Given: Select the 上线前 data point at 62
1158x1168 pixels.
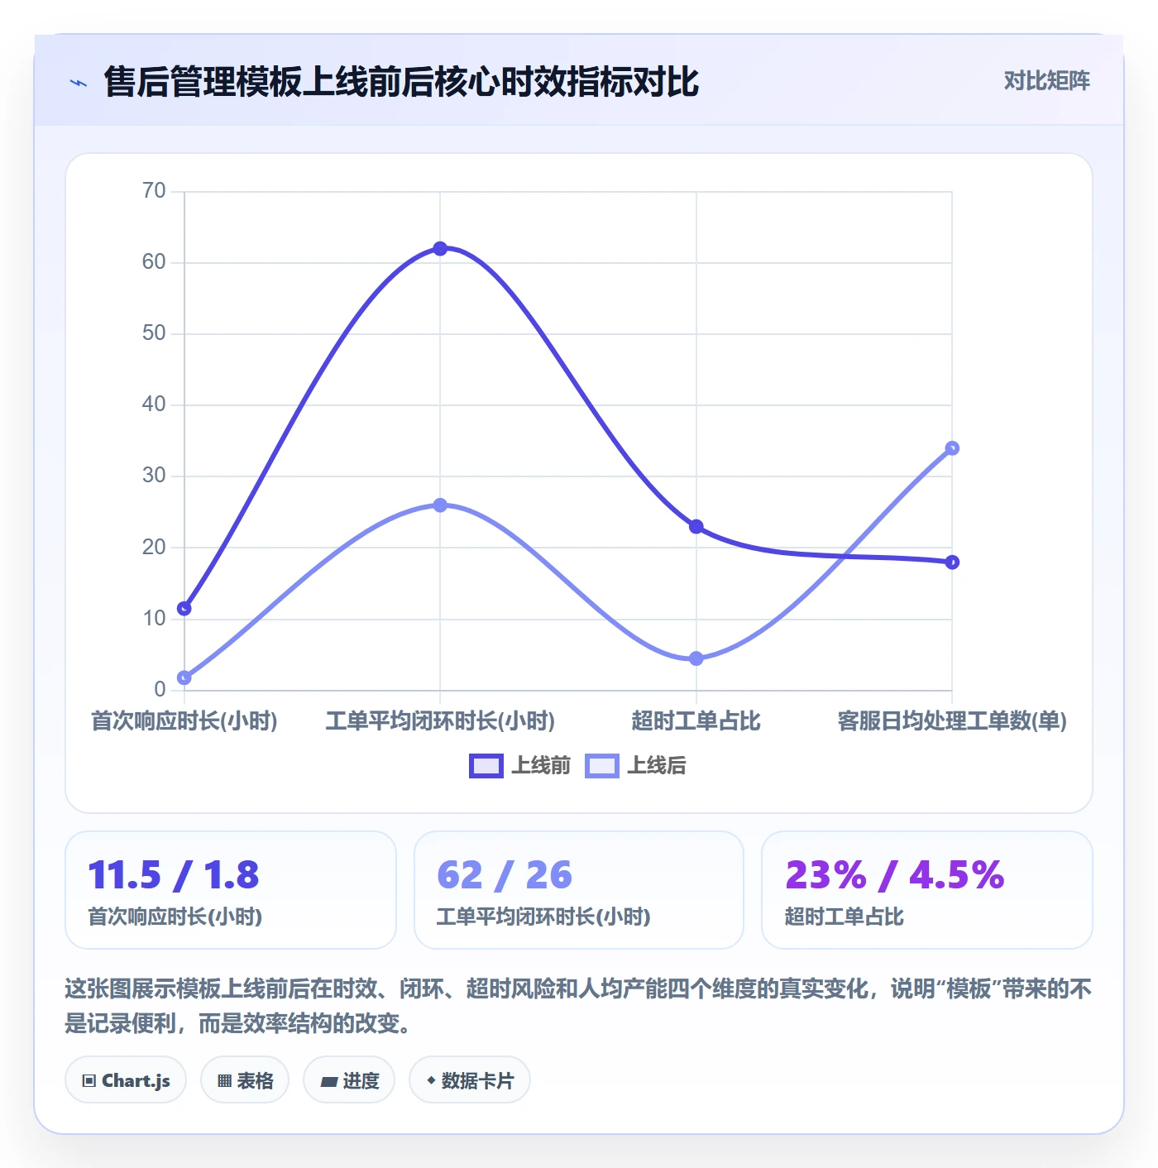Looking at the screenshot, I should pyautogui.click(x=440, y=249).
